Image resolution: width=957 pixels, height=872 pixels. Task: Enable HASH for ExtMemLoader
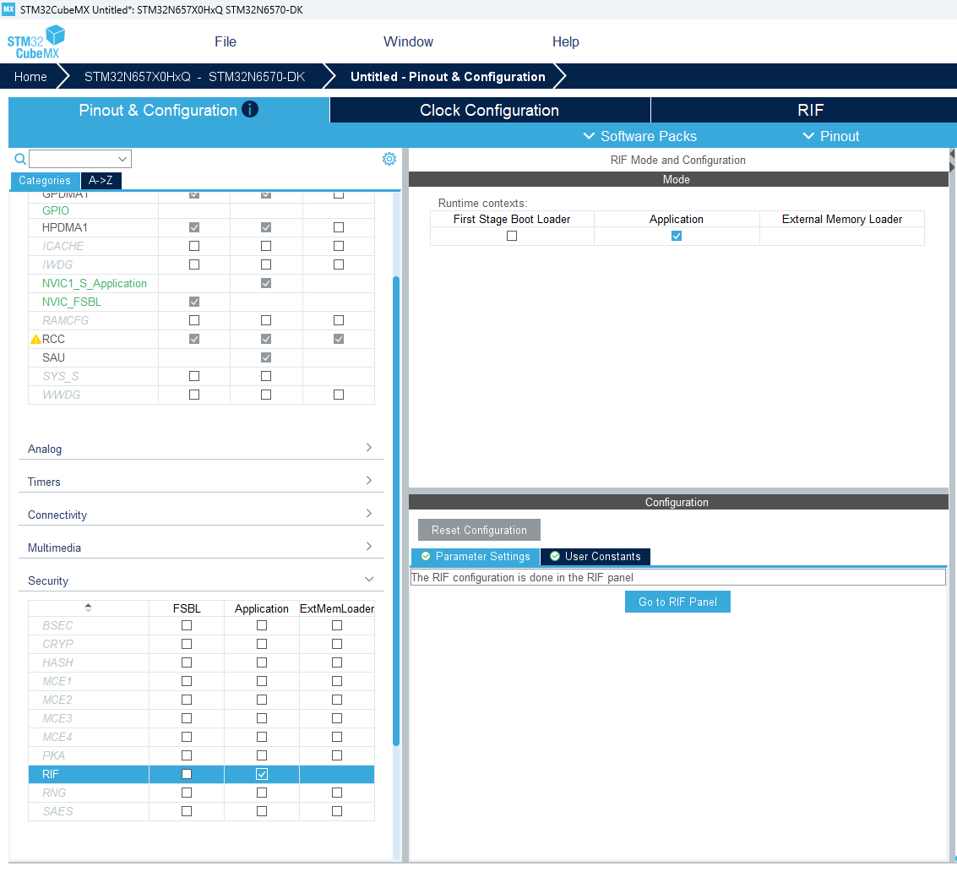click(337, 662)
